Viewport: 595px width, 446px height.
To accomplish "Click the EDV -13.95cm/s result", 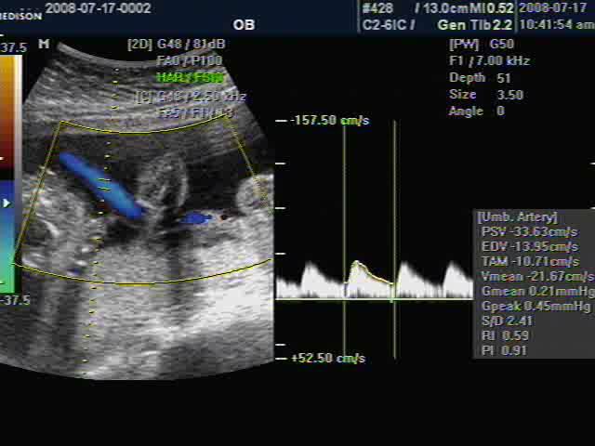I will click(x=529, y=247).
